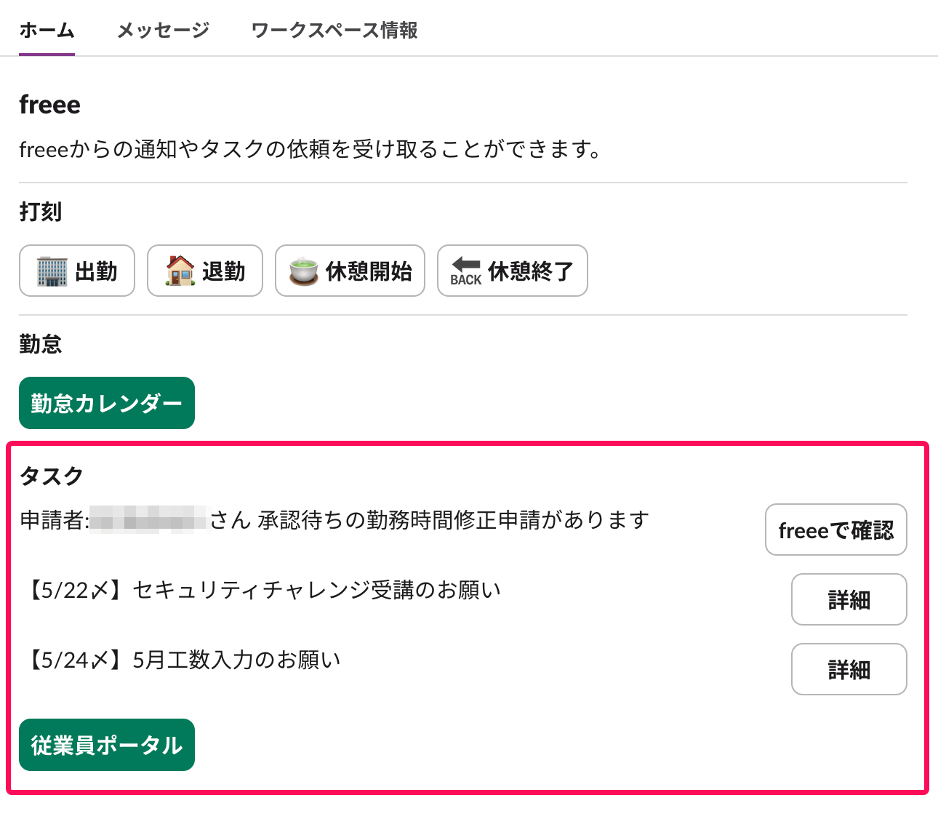The height and width of the screenshot is (819, 938).
Task: Select the 【5/24〆】5月工数入力 task text
Action: tap(182, 660)
